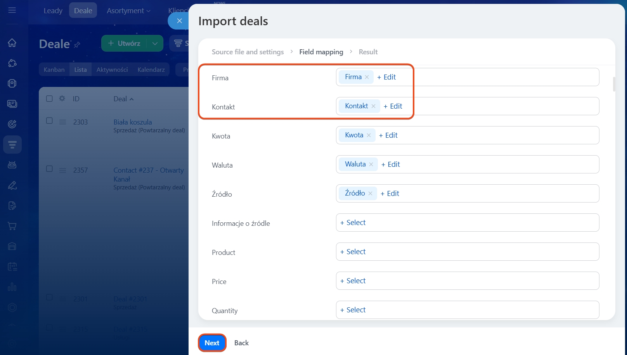Check the select-all checkbox in table header
The width and height of the screenshot is (627, 355).
(49, 99)
